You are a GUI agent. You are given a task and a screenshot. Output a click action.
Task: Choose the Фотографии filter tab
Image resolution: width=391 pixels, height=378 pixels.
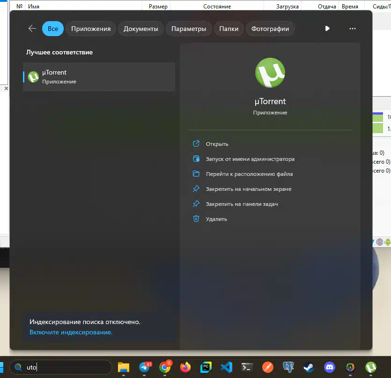click(x=270, y=29)
